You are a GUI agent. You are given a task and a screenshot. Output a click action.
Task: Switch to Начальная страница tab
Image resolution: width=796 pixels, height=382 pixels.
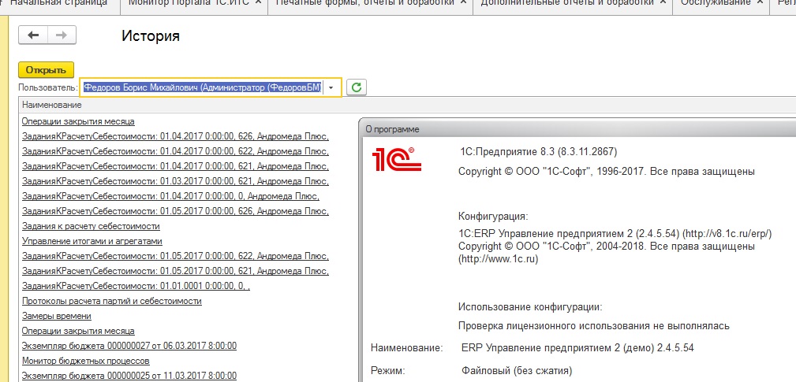point(59,3)
